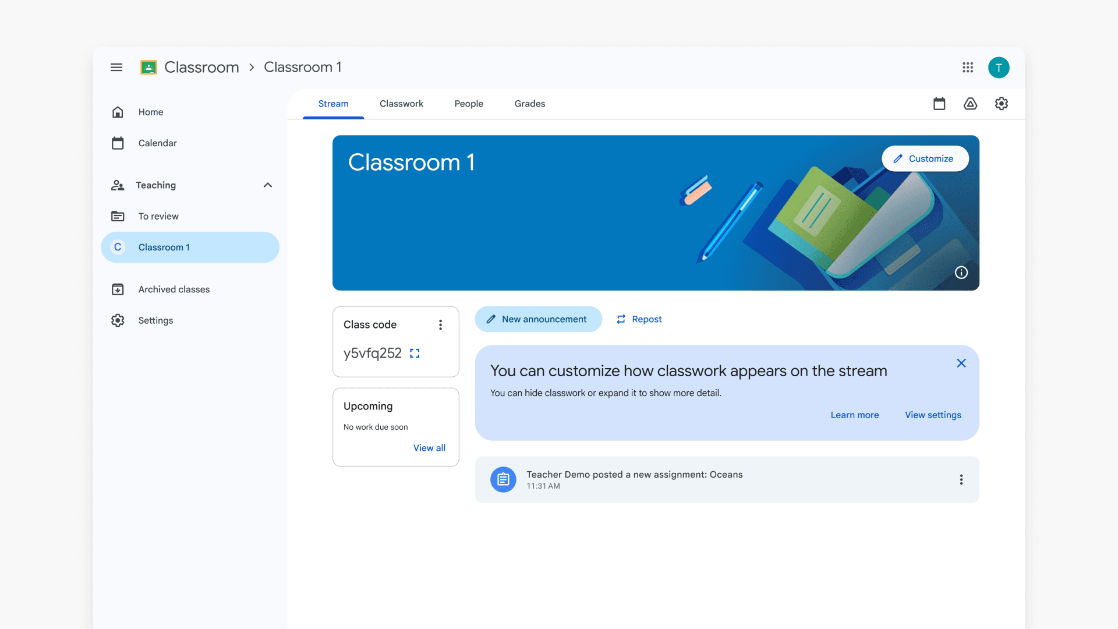
Task: Create a New announcement
Action: [x=538, y=319]
